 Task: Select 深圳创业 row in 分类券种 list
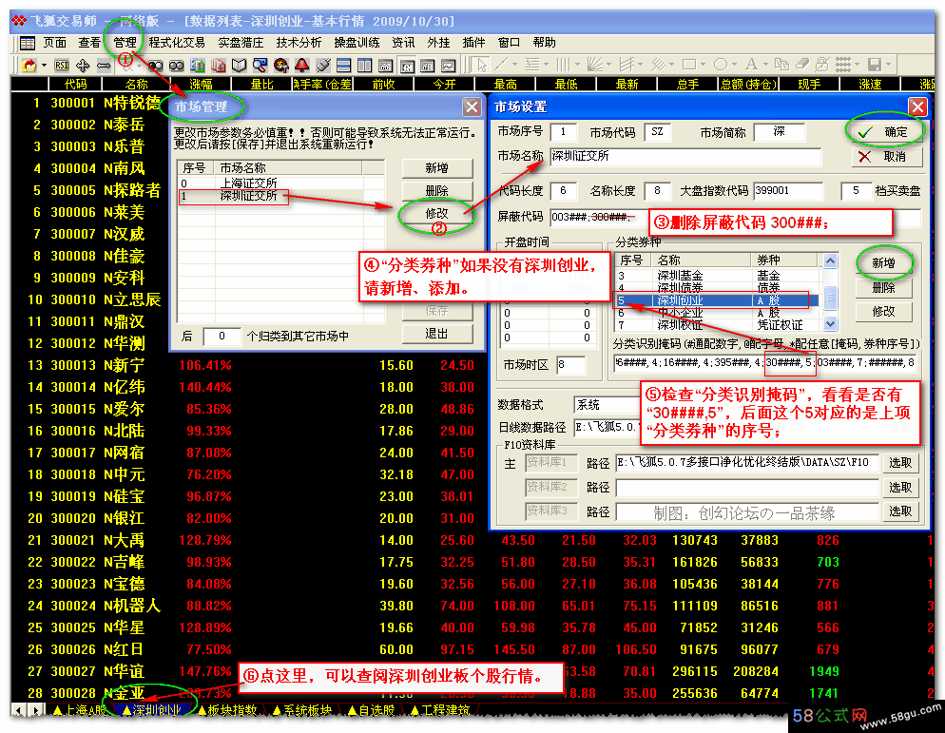pyautogui.click(x=716, y=300)
